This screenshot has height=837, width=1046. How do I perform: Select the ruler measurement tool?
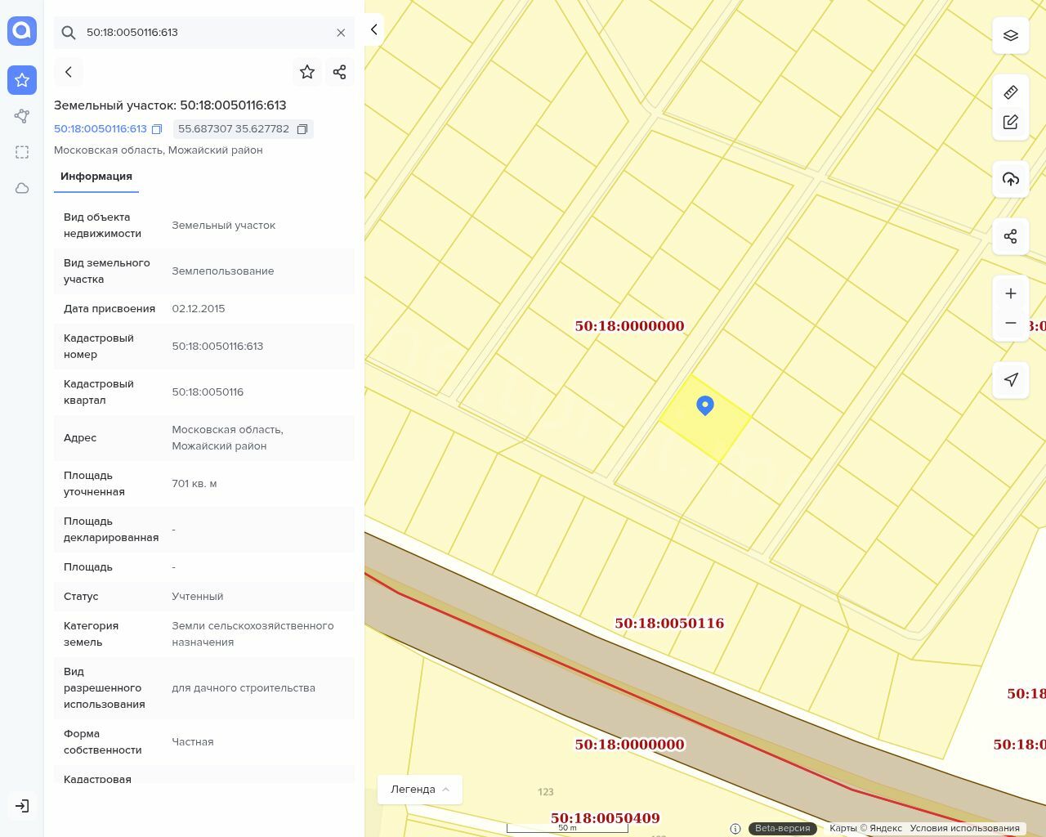coord(1010,92)
